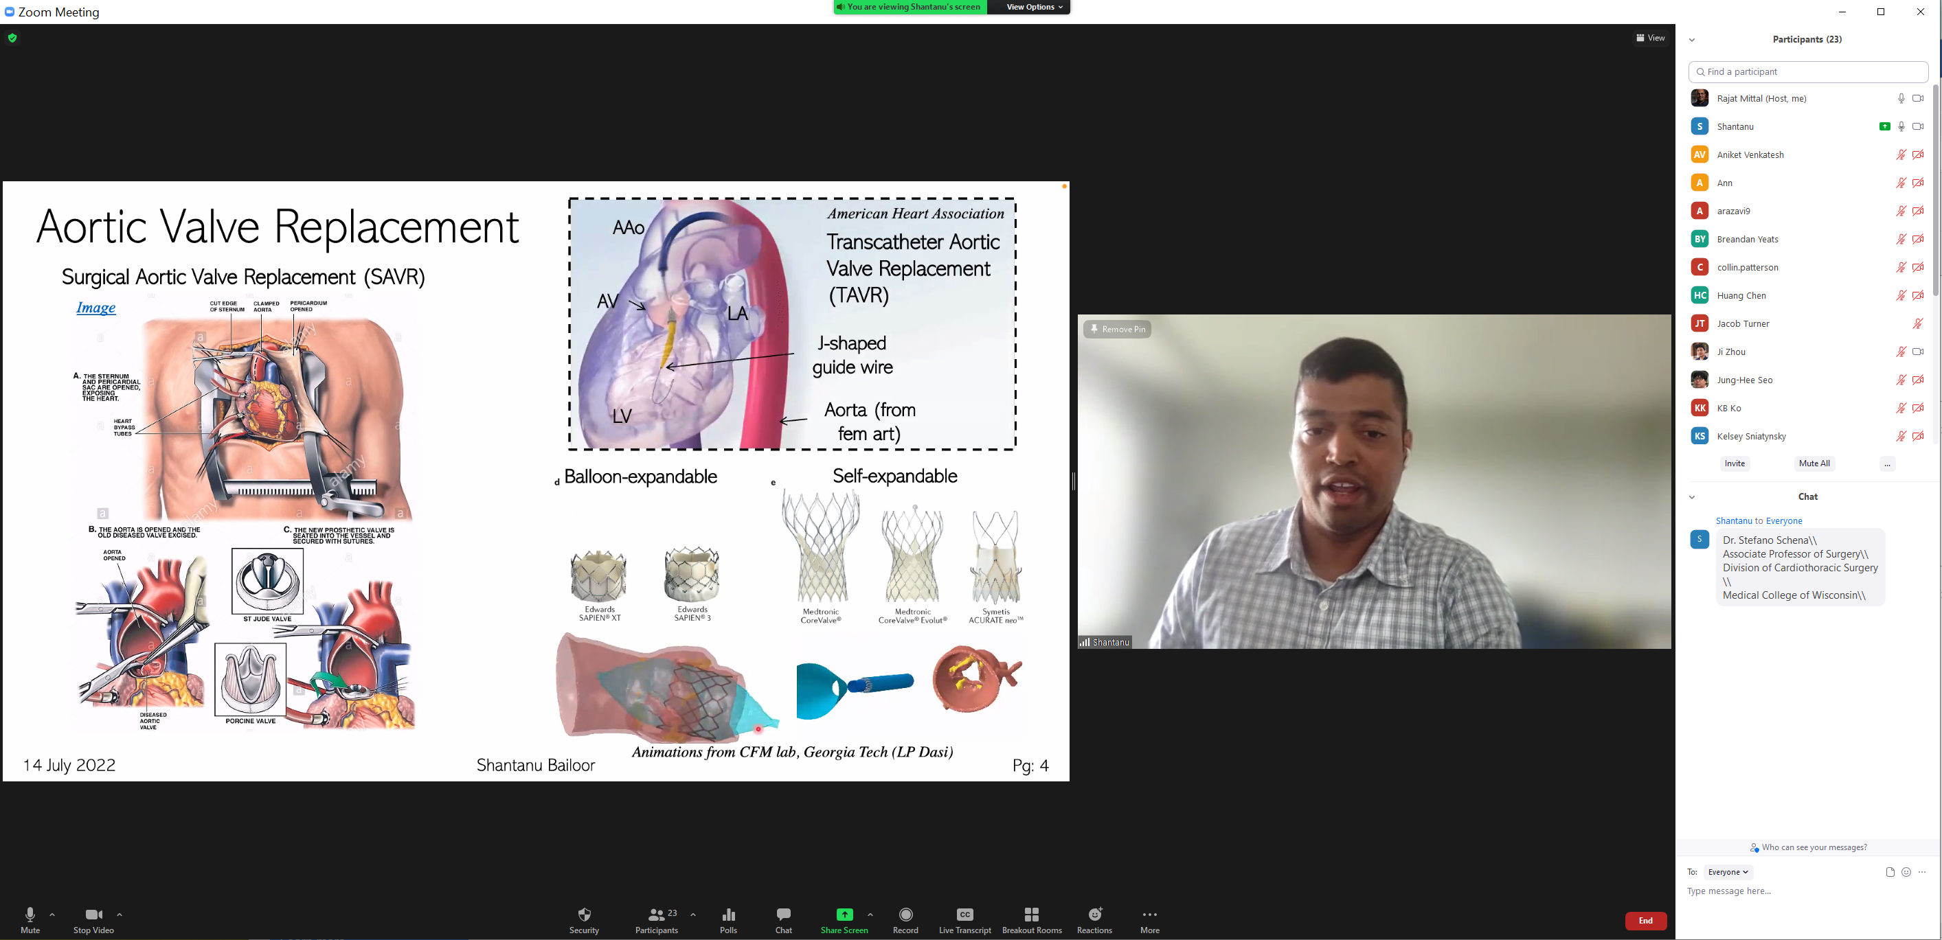
Task: Open the Reactions emoji menu
Action: (1094, 920)
